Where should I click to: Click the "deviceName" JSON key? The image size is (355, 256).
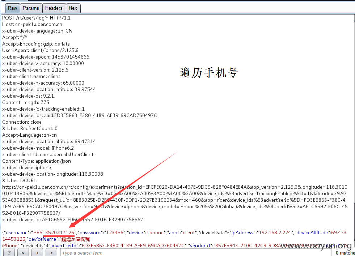click(42, 239)
